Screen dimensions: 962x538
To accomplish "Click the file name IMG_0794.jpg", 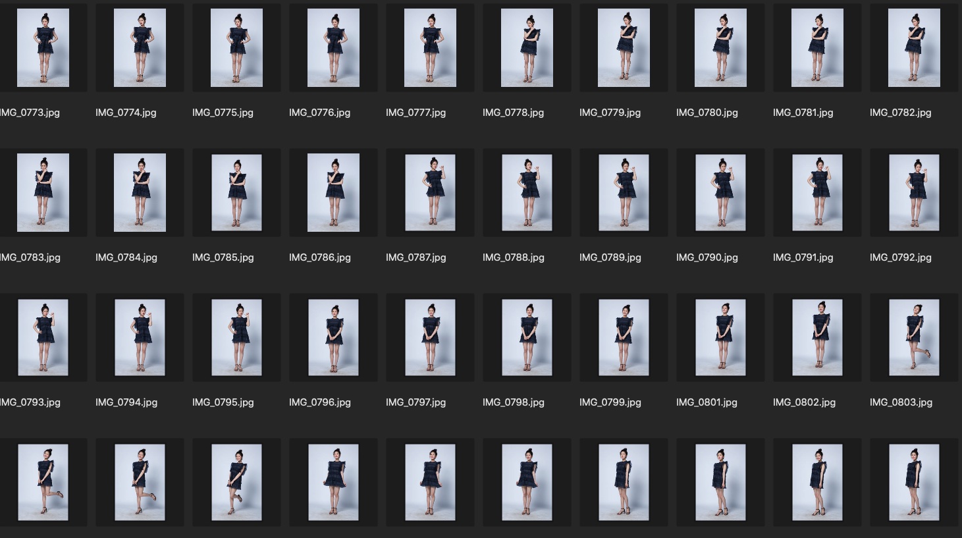I will 126,402.
